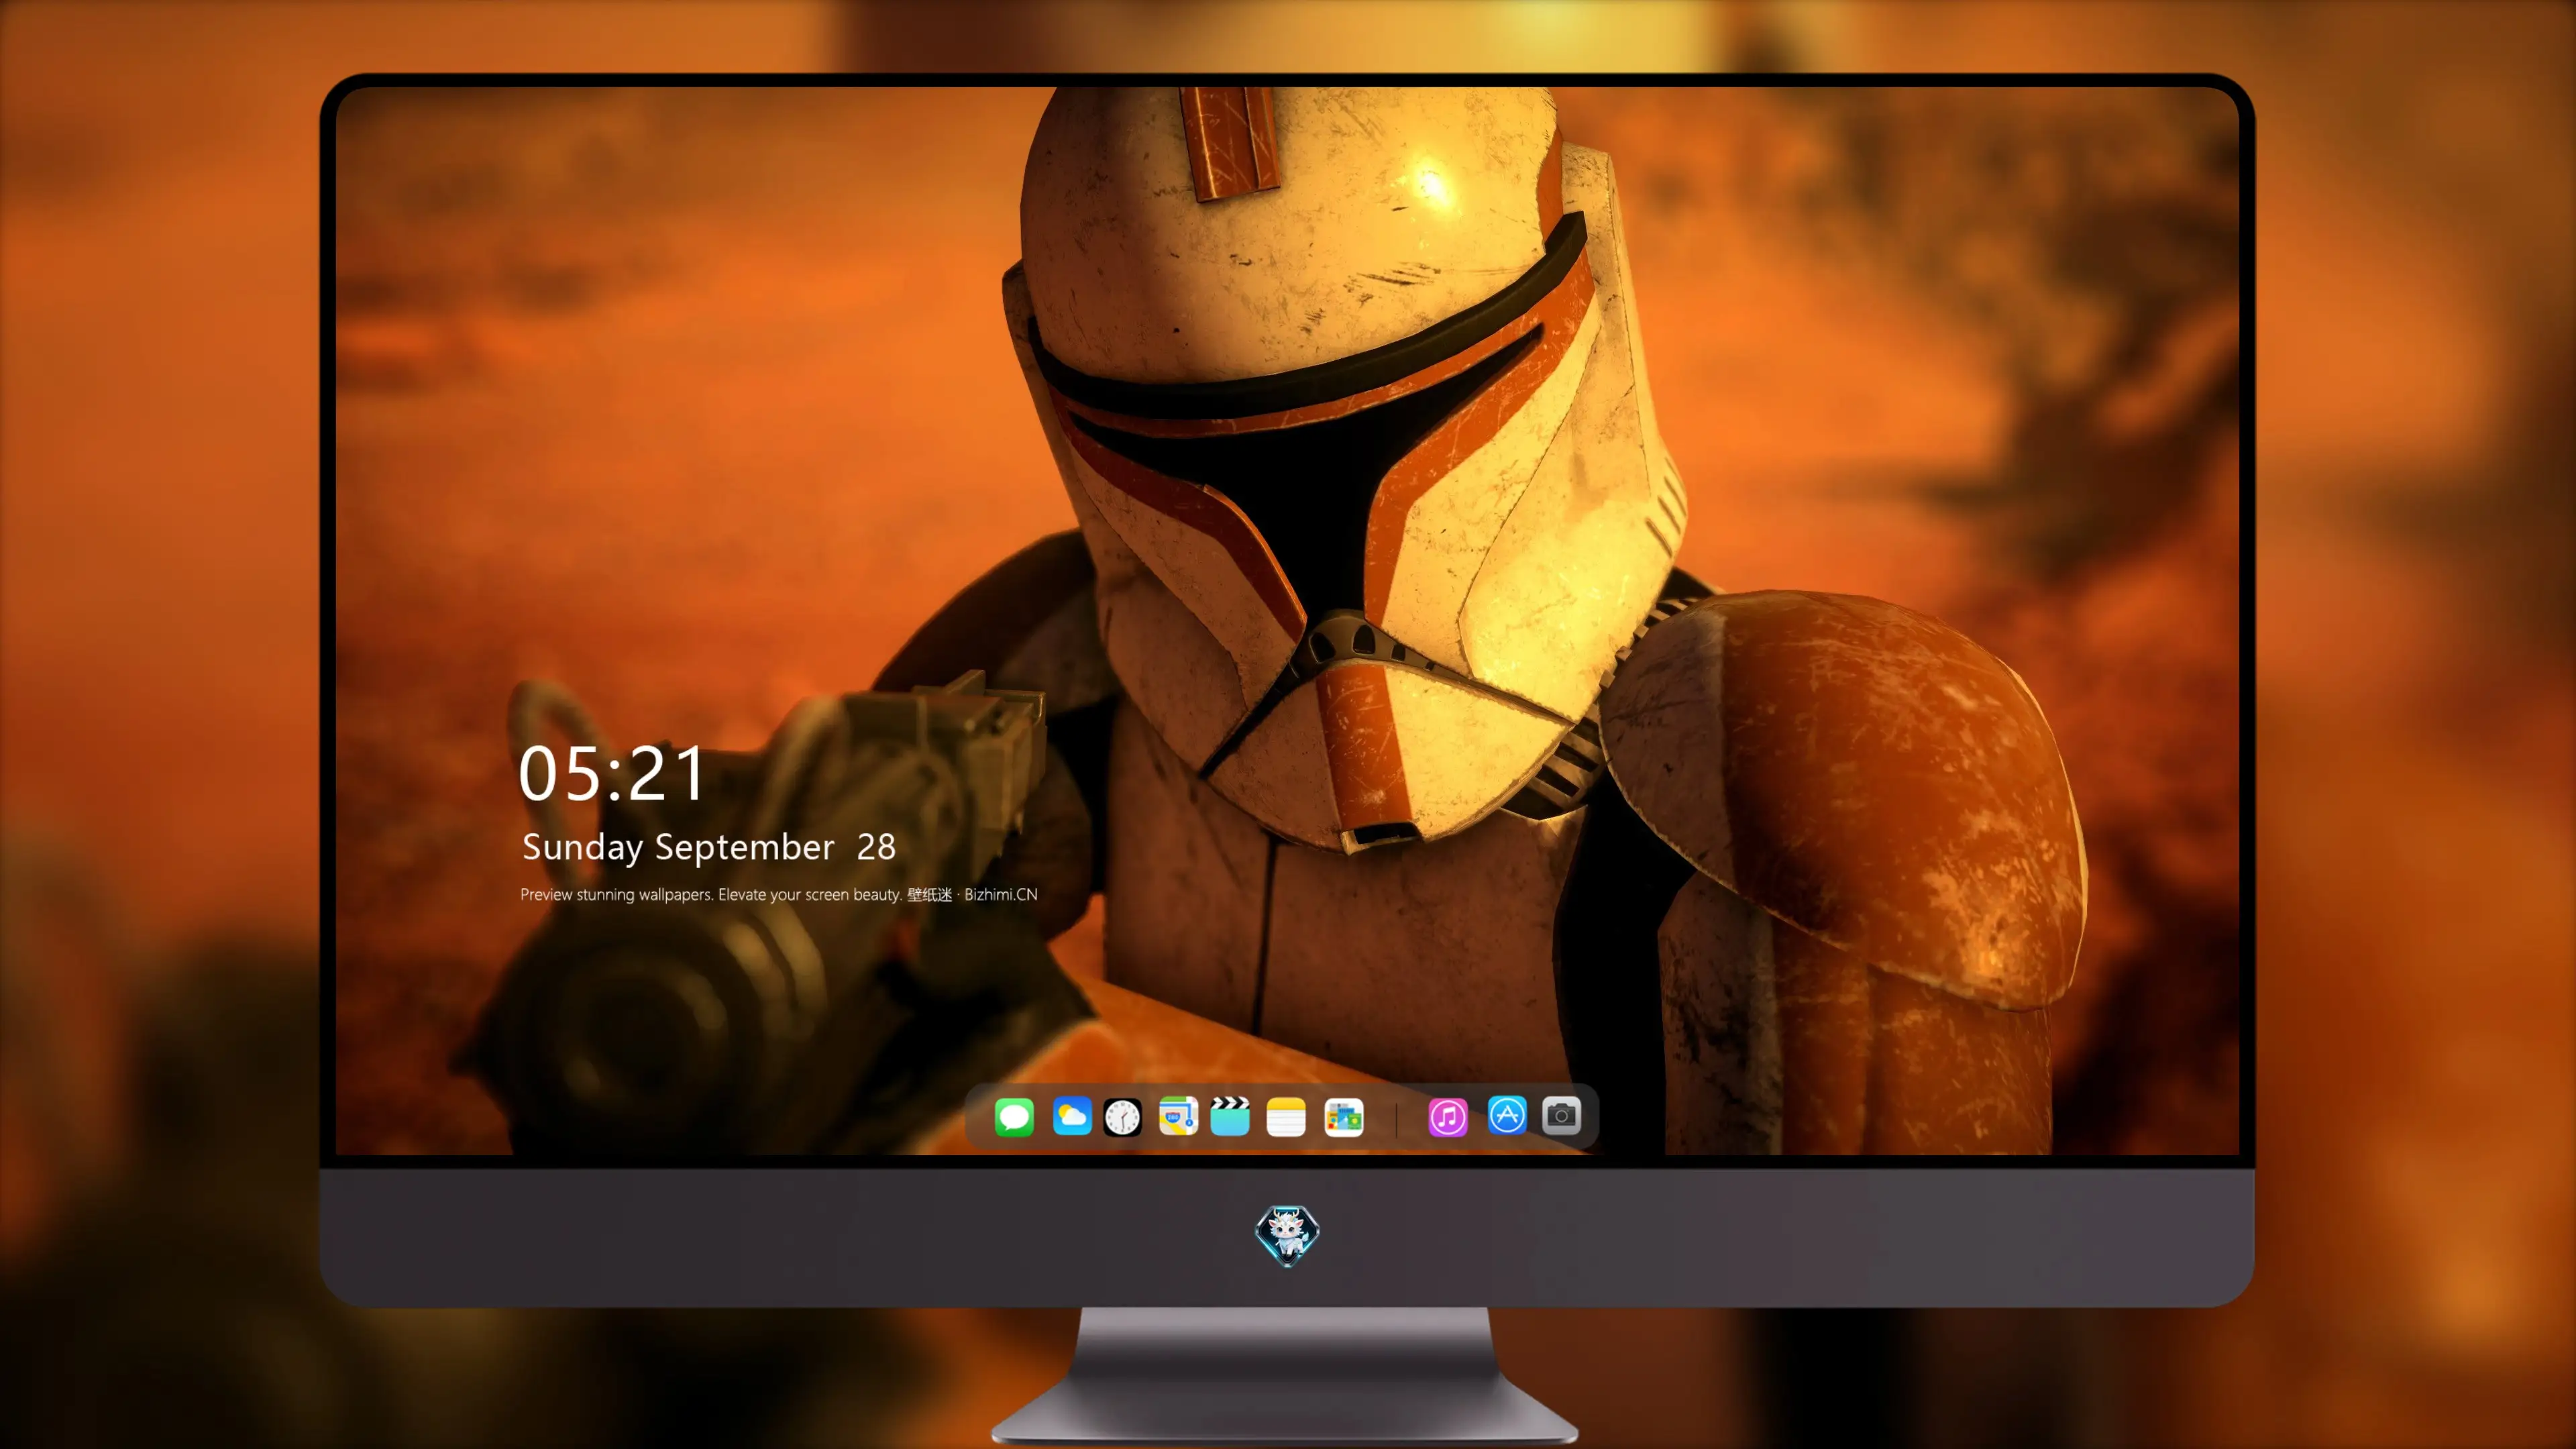Launch the Weather app from the dock
2576x1449 pixels.
point(1072,1116)
